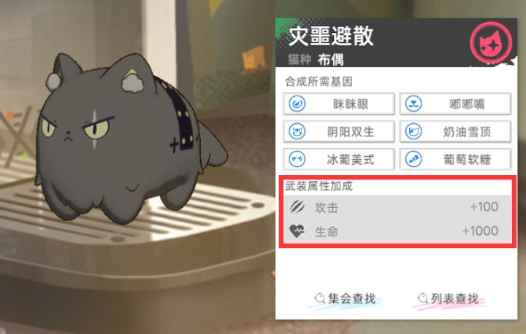Select the 眯眯眼 gene button
This screenshot has height=334, width=526.
click(339, 104)
